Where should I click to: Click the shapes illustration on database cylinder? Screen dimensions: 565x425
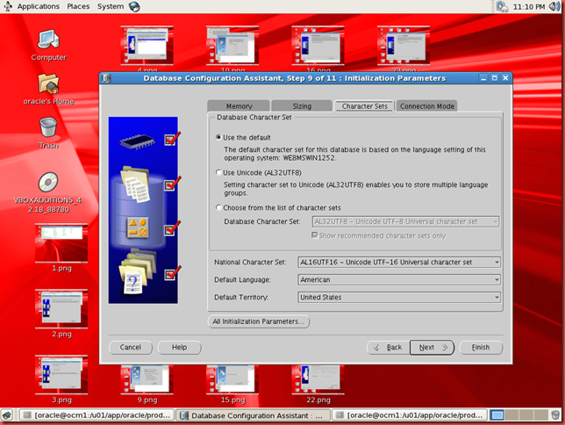pos(137,227)
